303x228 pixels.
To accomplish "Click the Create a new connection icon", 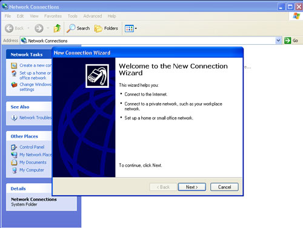I will [14, 65].
